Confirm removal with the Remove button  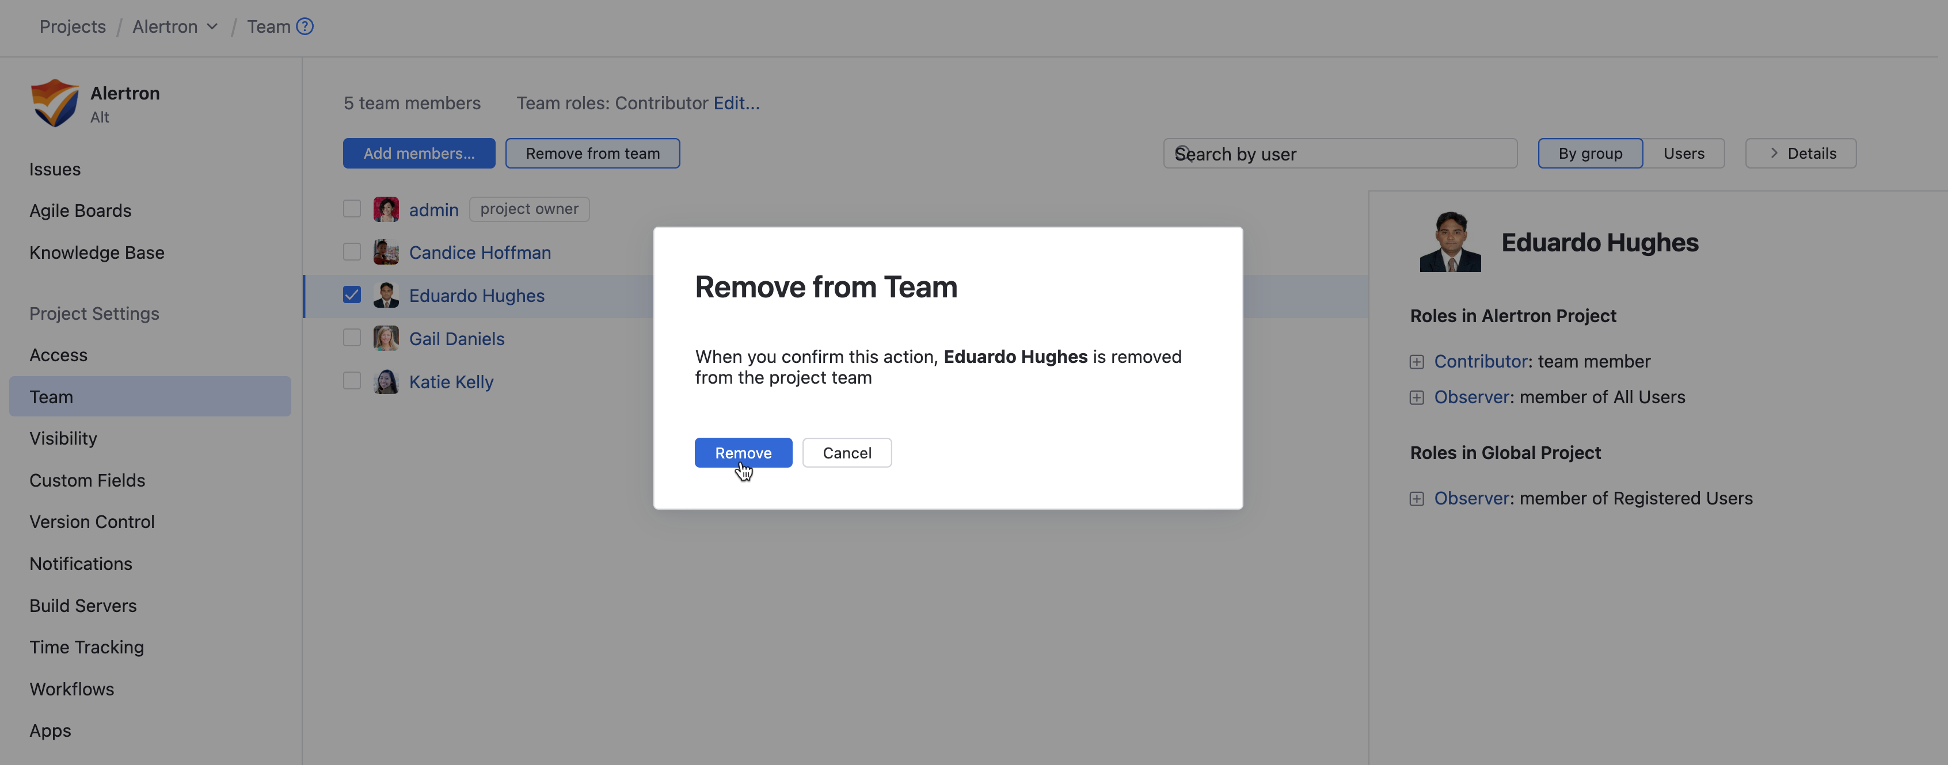pyautogui.click(x=743, y=453)
